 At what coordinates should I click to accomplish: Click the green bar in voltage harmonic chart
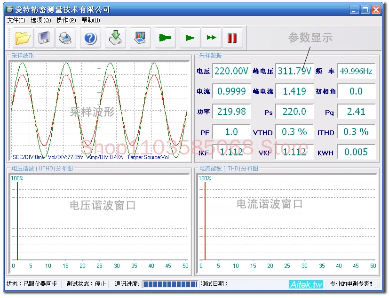[x=17, y=221]
